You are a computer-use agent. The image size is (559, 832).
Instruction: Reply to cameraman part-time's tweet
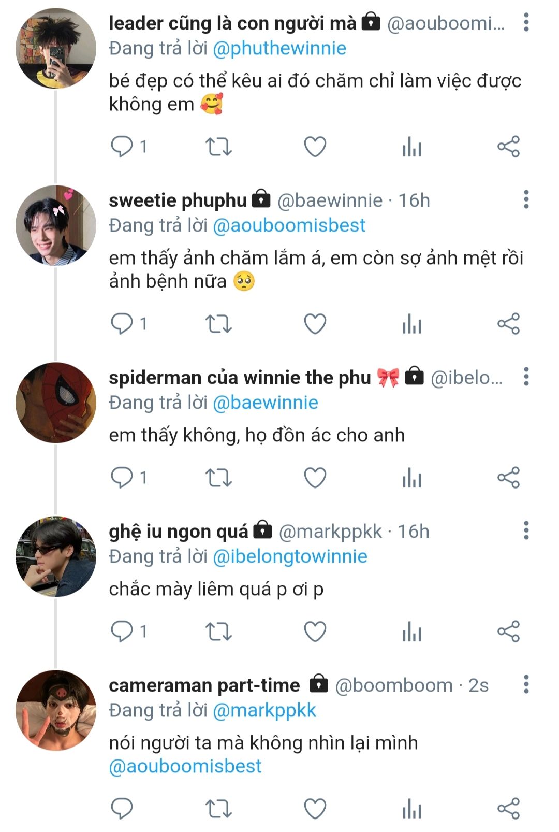coord(122,809)
